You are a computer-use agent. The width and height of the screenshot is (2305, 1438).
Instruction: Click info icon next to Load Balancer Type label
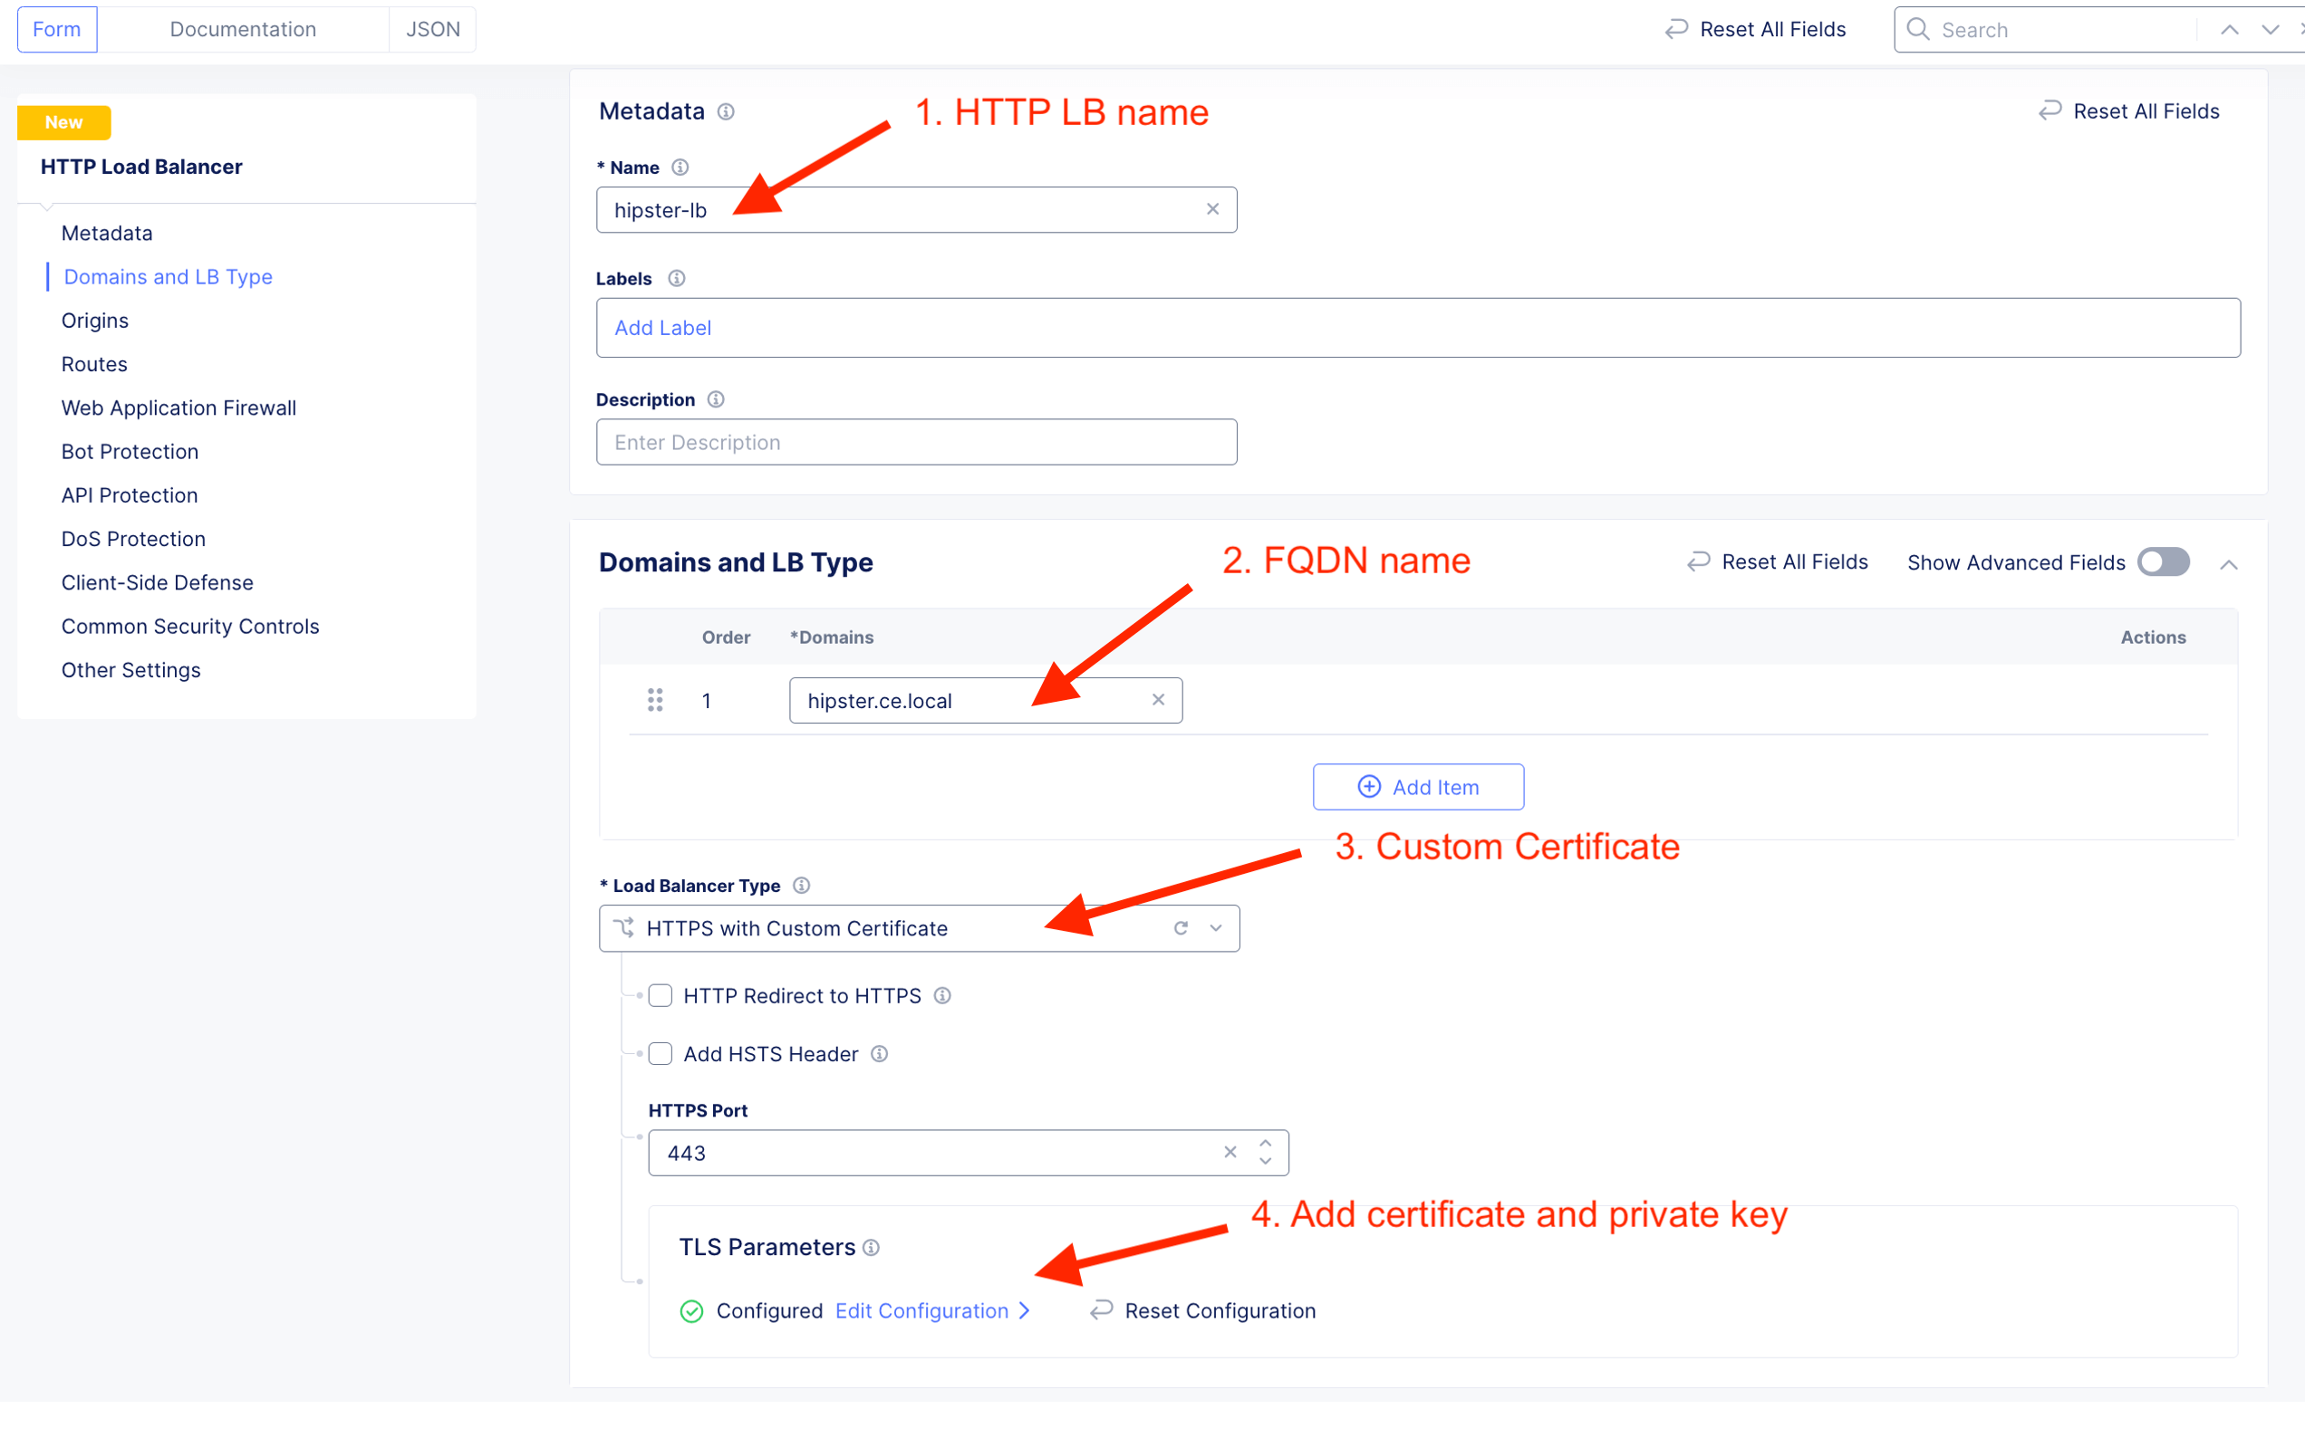[x=802, y=886]
